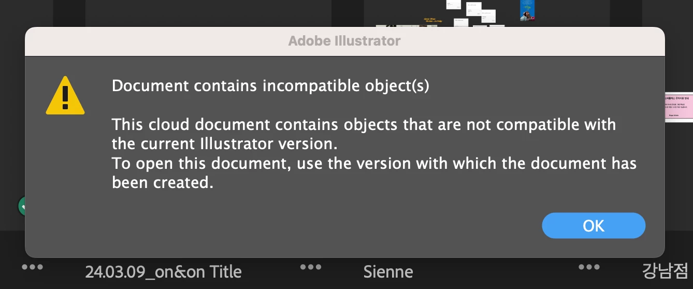Open the three-dot menu beside 강남점
This screenshot has height=289, width=693.
(x=589, y=267)
